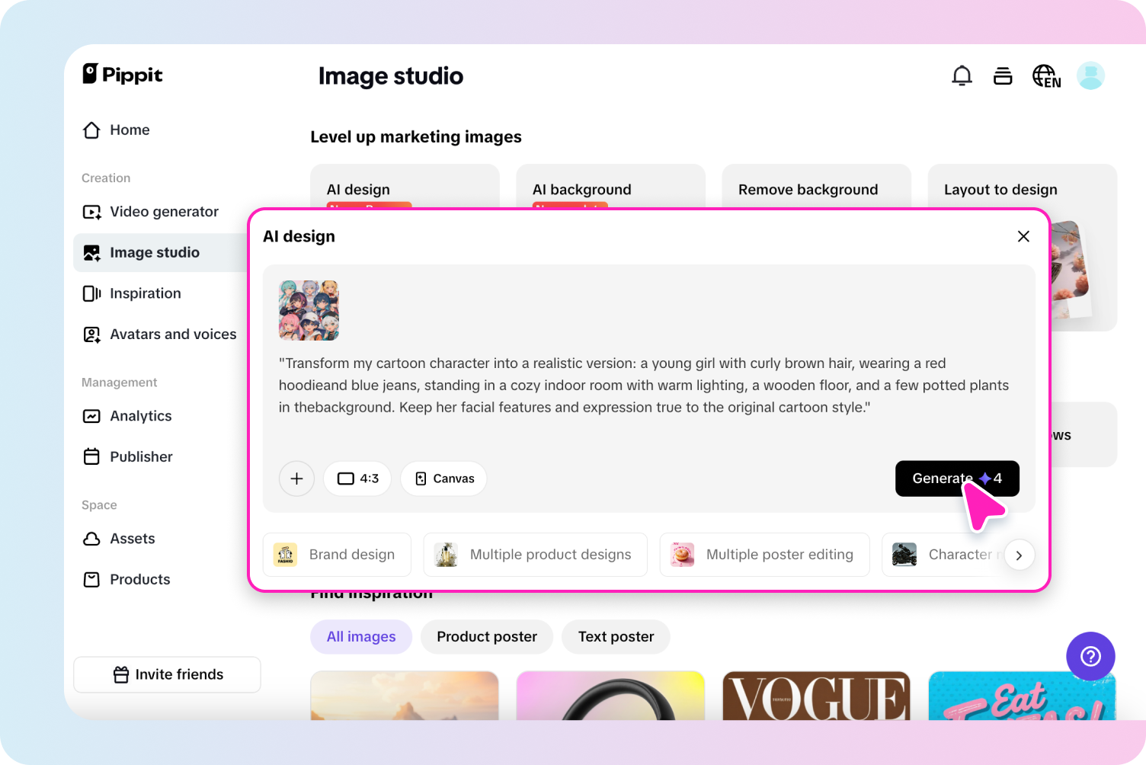Screen dimensions: 1146x765
Task: Select the Image studio sidebar icon
Action: (91, 252)
